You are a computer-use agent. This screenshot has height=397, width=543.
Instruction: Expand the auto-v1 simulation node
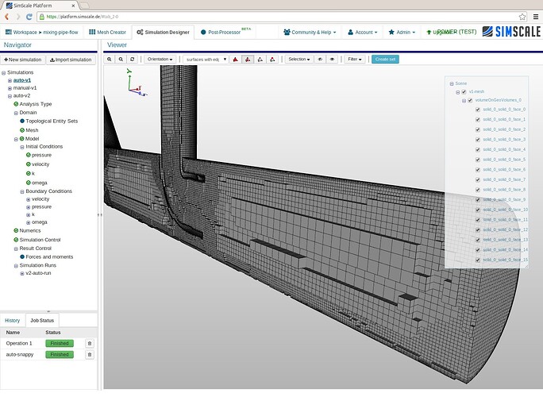[x=10, y=80]
